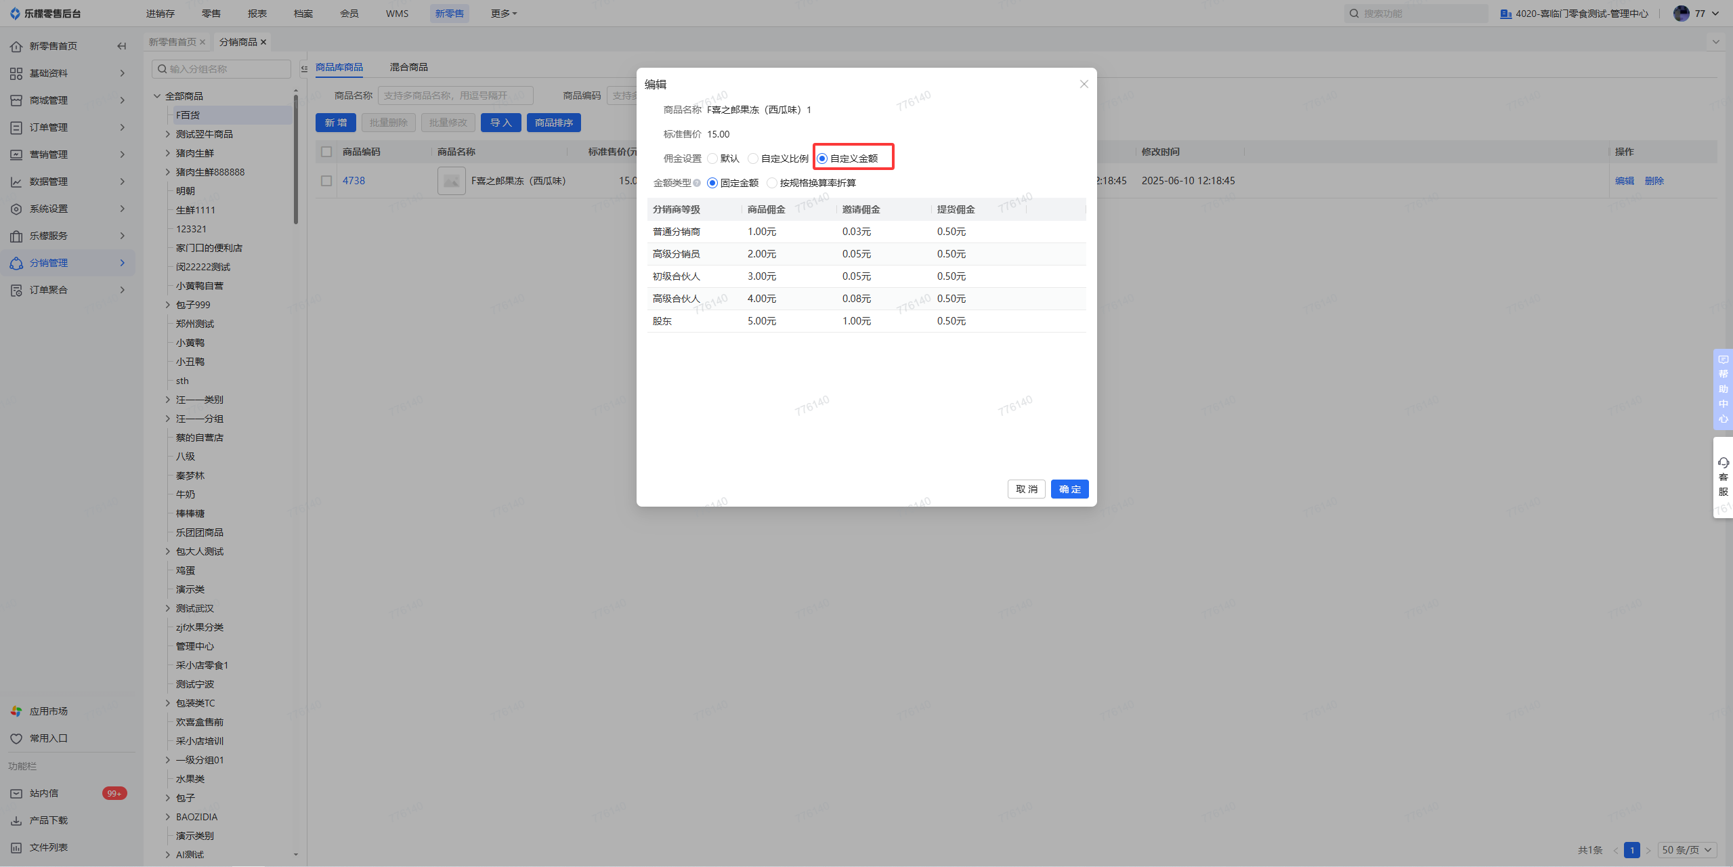Screen dimensions: 1733x867
Task: Click the 新增 button
Action: click(x=336, y=123)
